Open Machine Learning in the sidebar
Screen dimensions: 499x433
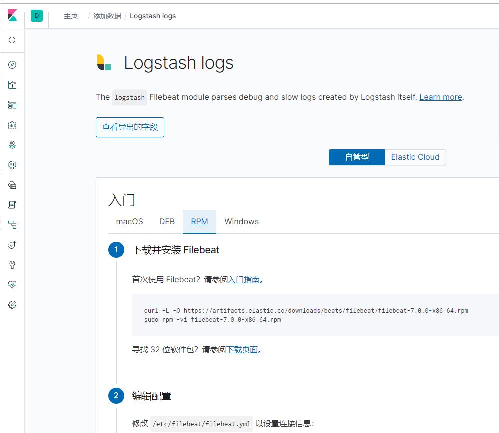(12, 165)
